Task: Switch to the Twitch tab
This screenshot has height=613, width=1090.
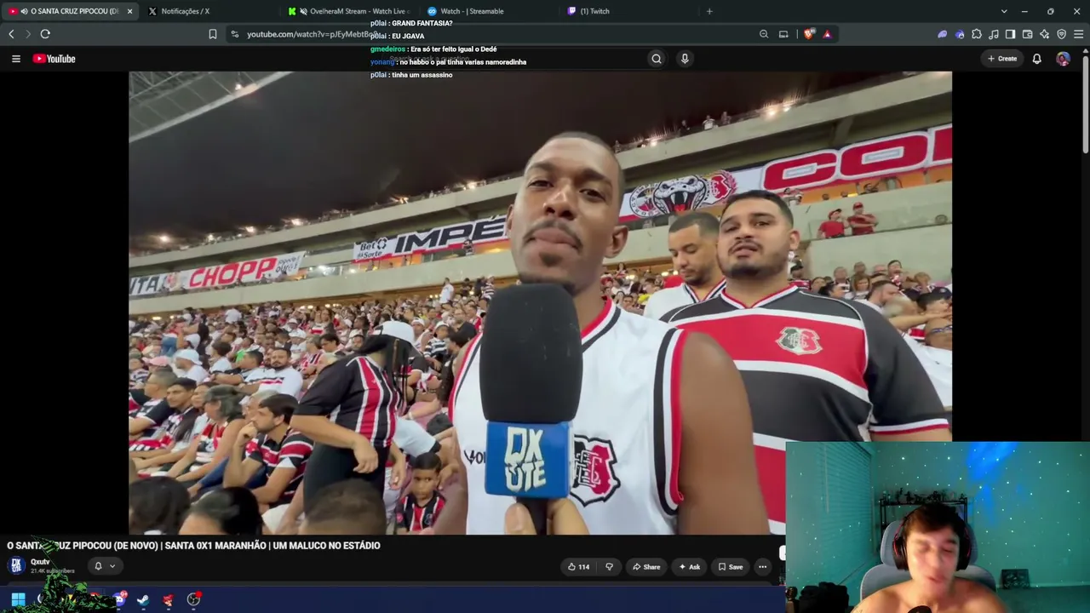Action: click(x=630, y=11)
